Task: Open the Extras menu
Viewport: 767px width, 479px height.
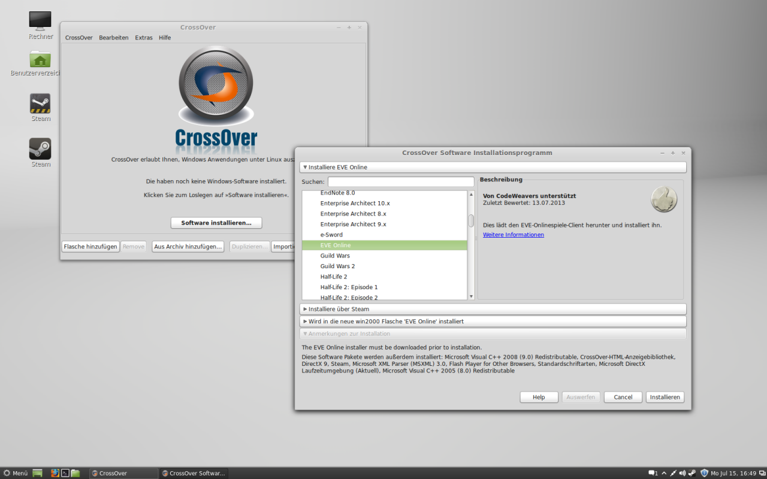Action: tap(144, 38)
